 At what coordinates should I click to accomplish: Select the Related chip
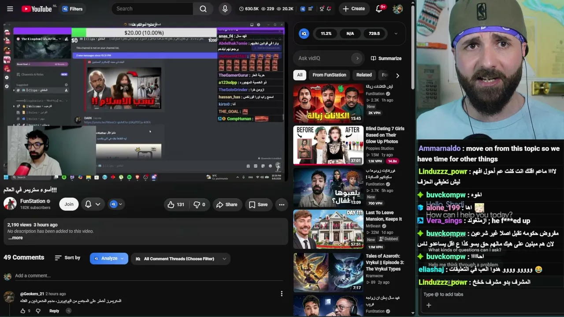click(x=364, y=75)
